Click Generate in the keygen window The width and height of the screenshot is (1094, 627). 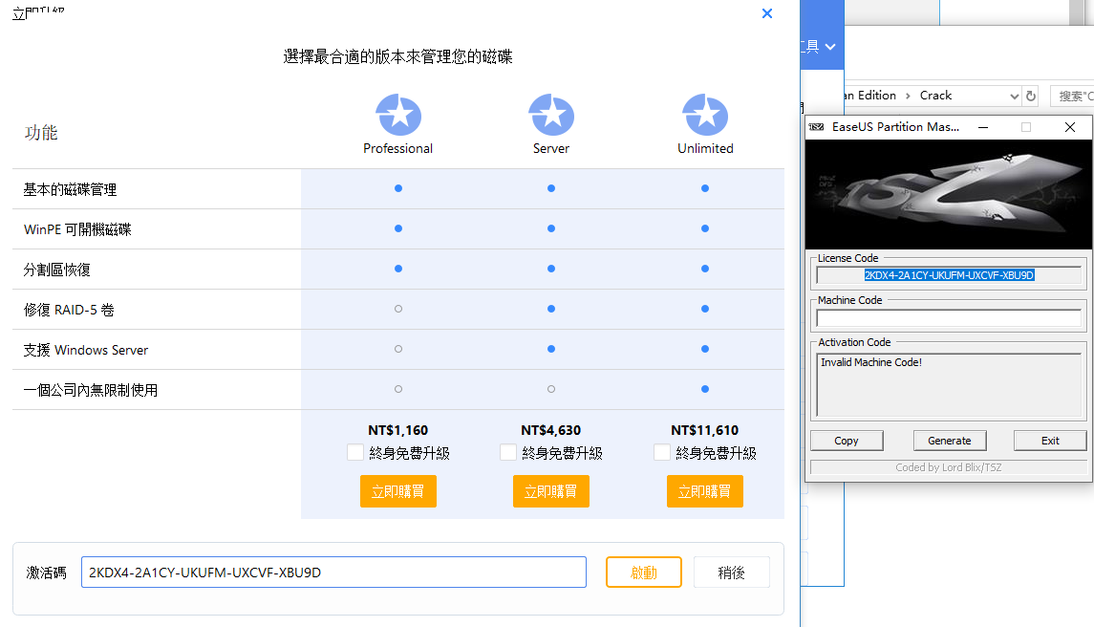950,441
